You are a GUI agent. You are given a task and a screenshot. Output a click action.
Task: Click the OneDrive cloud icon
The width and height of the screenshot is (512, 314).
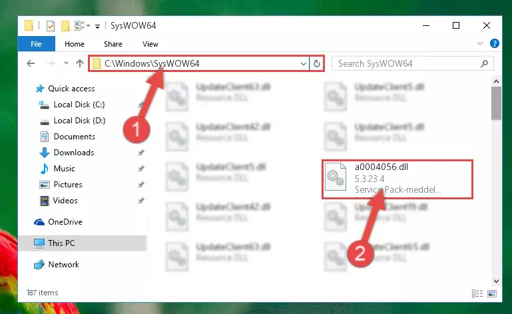pyautogui.click(x=39, y=222)
